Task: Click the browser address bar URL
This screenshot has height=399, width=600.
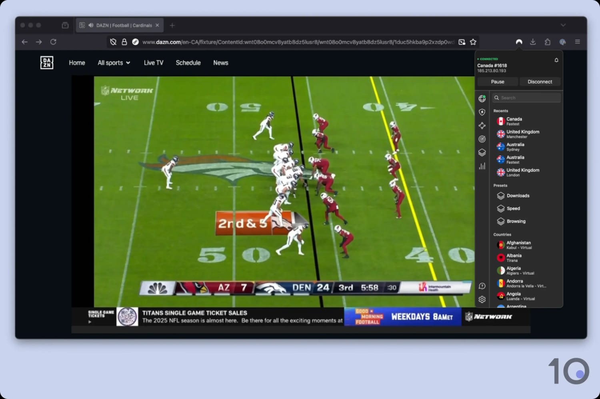Action: [x=298, y=42]
